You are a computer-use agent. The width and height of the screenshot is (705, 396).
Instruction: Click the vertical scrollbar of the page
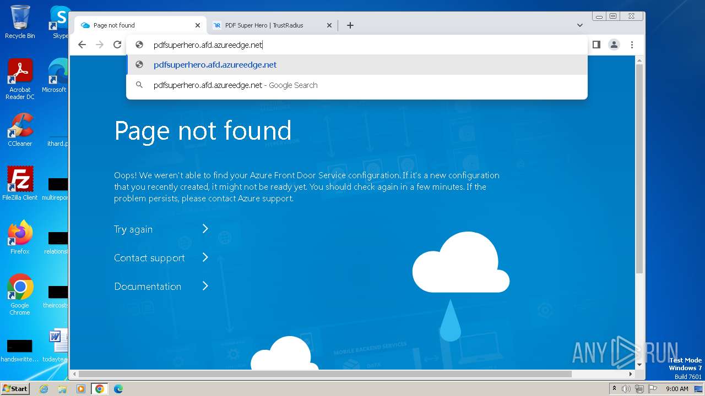pos(639,169)
